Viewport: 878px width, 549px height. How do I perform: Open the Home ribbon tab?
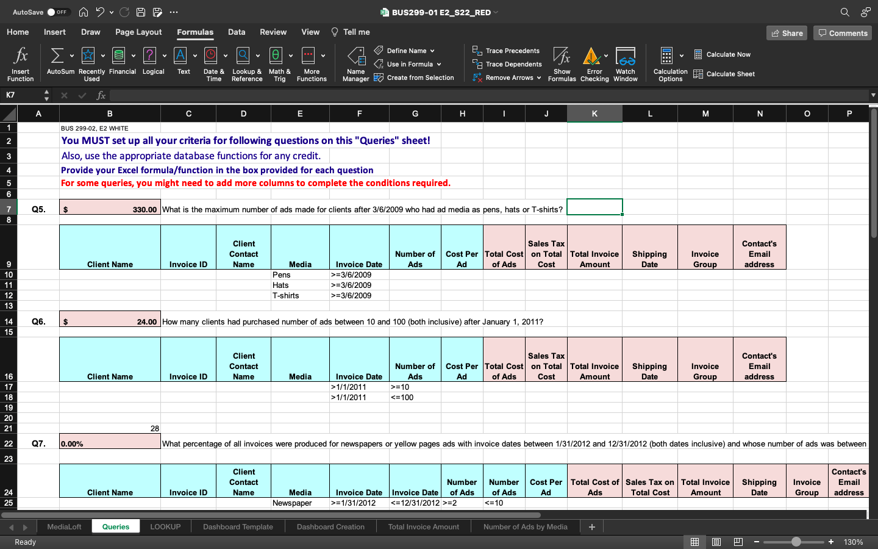[18, 32]
